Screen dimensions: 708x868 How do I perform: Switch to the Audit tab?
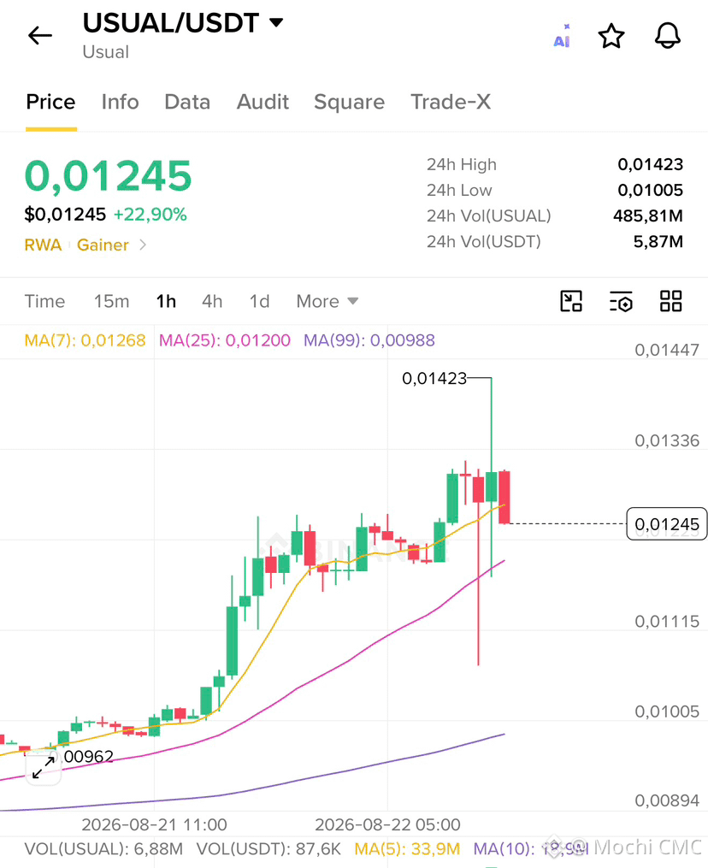(263, 102)
